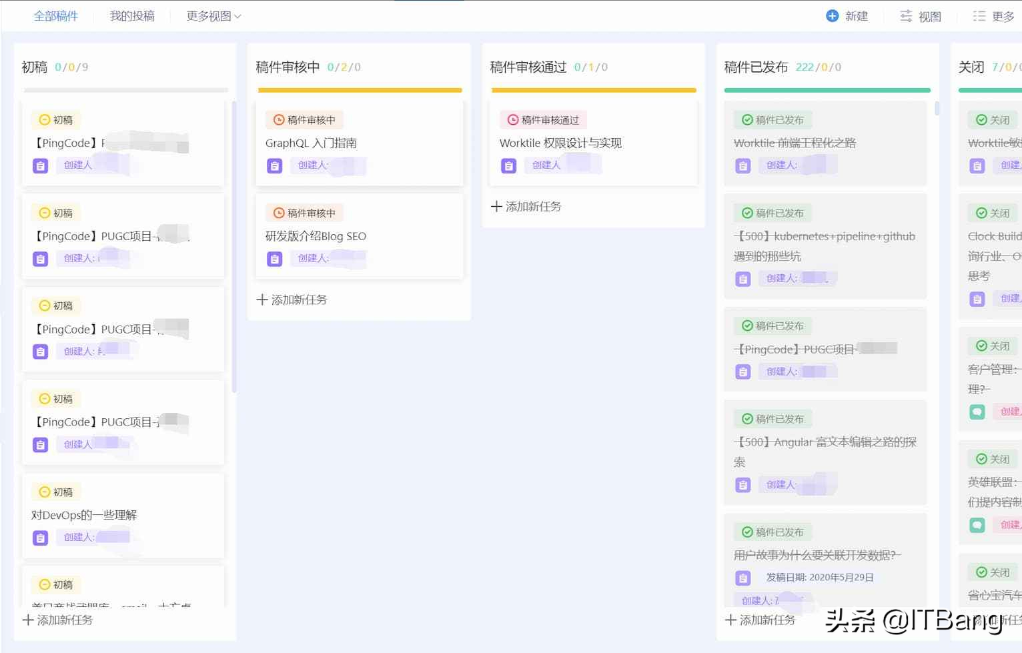Open the 视图 settings icon

coord(906,16)
